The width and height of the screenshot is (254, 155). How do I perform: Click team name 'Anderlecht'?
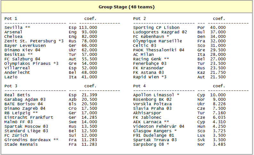(x=17, y=73)
